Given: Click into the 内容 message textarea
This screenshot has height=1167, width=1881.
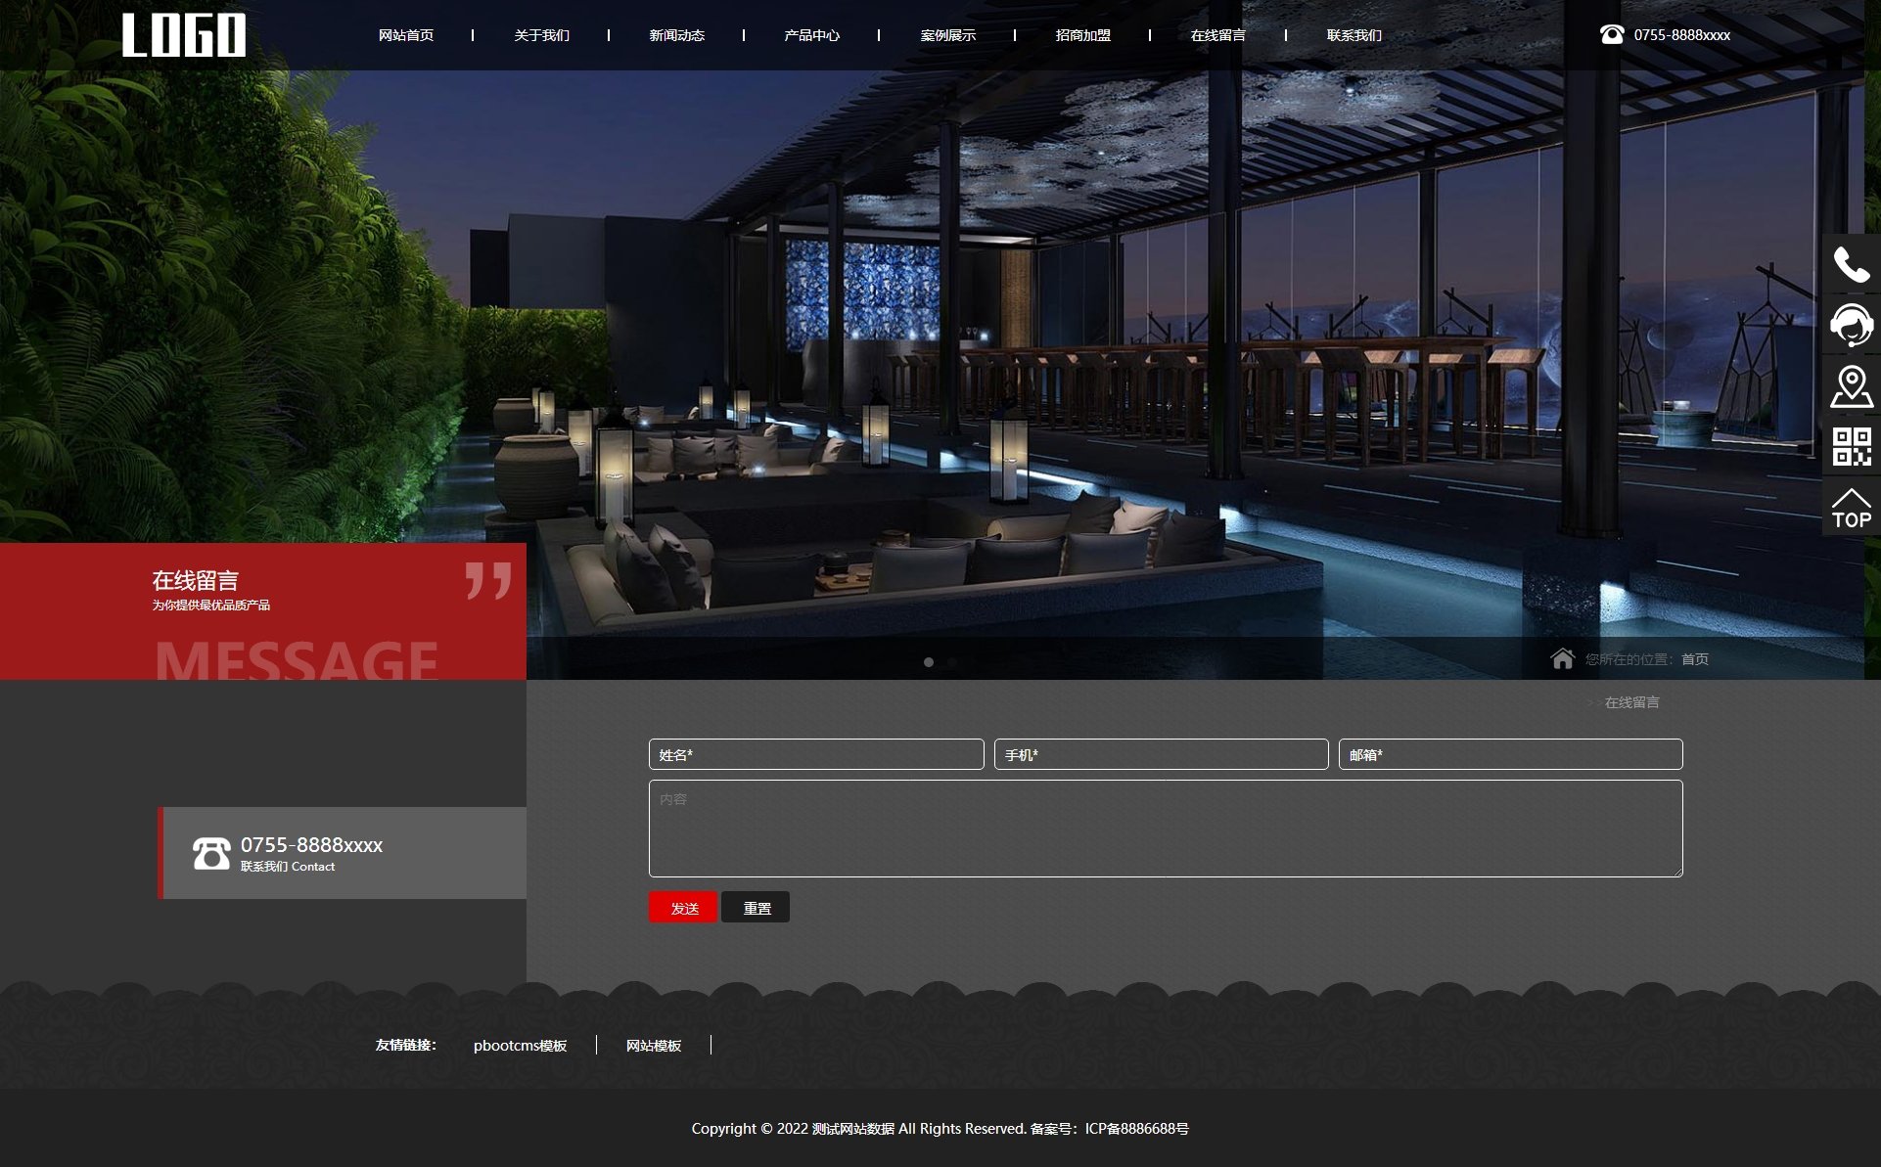Looking at the screenshot, I should tap(1165, 829).
